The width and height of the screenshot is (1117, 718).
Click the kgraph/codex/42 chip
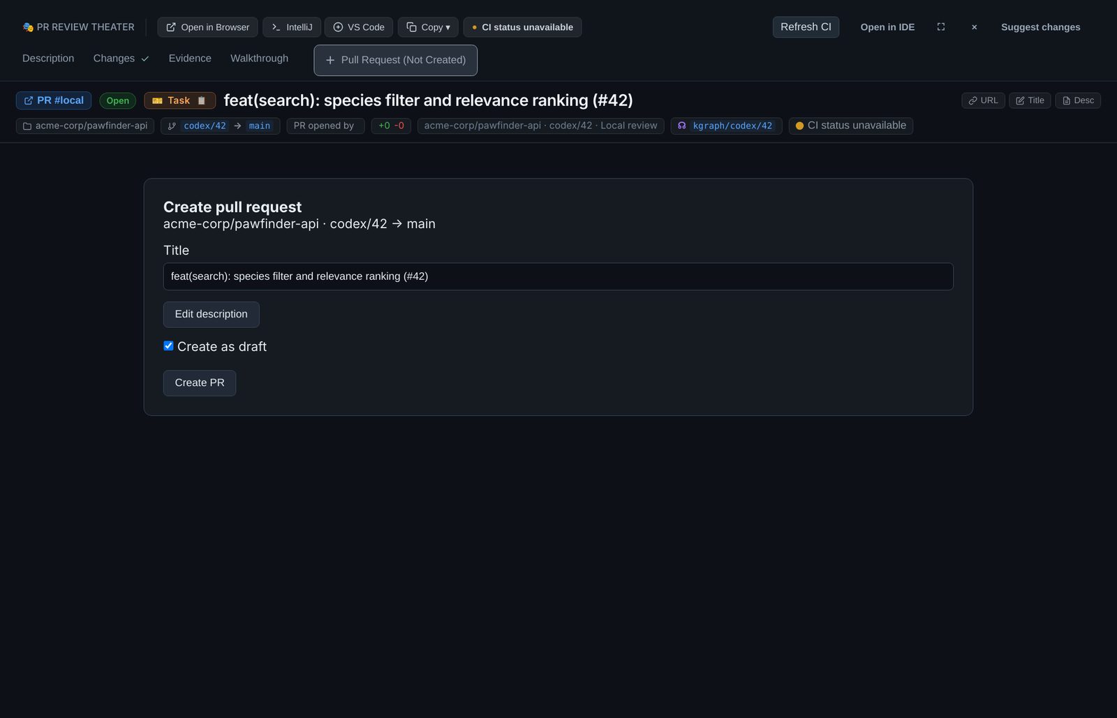click(x=726, y=126)
